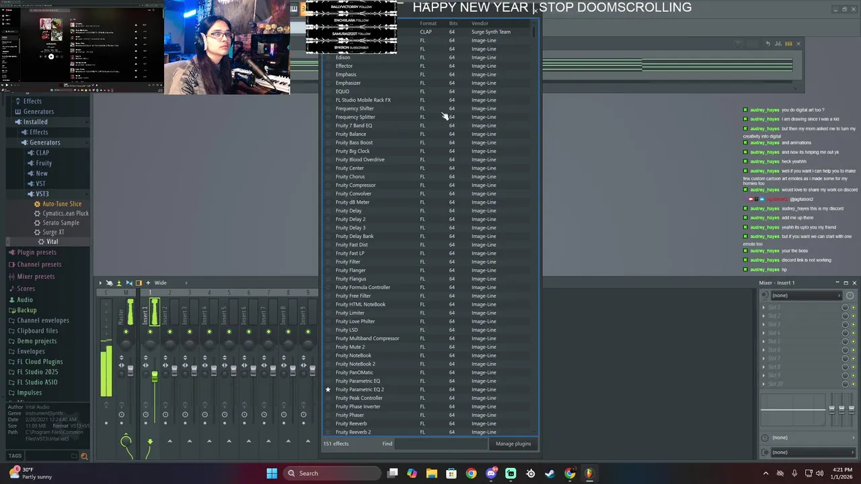Click the audio output icon in Mixer panel
The width and height of the screenshot is (861, 484).
tap(765, 452)
